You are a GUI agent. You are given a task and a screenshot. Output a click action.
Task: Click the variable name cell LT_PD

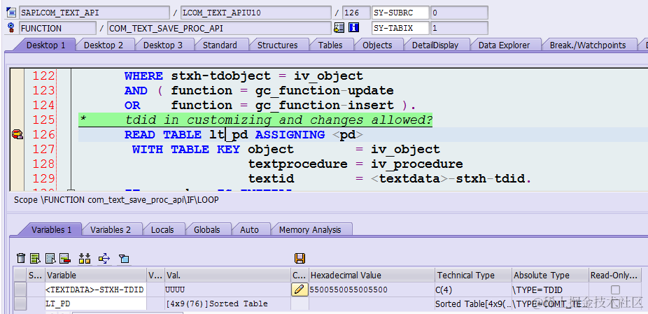click(96, 304)
